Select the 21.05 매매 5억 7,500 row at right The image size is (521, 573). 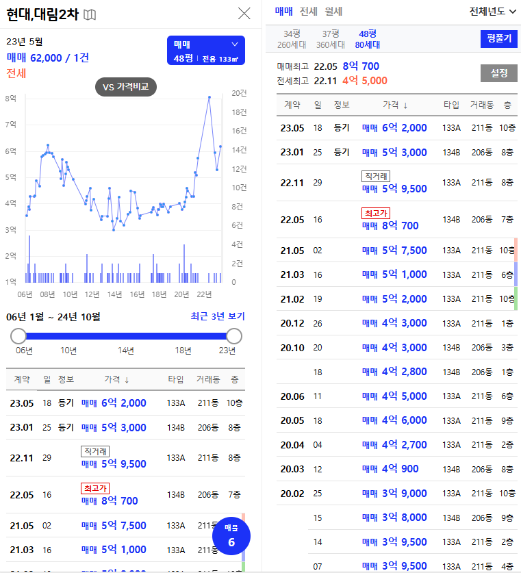coord(397,251)
